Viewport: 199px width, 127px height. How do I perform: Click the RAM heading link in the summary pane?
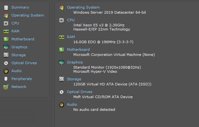click(x=71, y=37)
